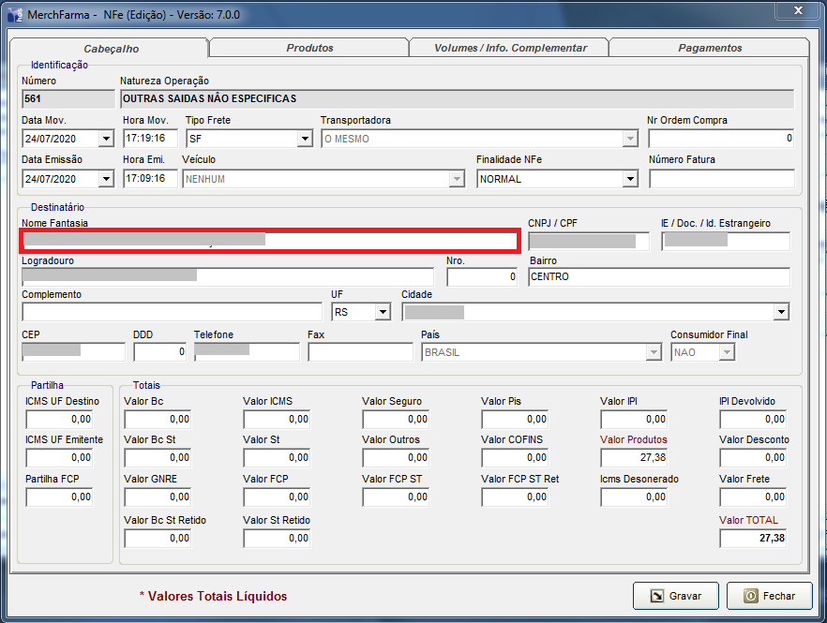Viewport: 827px width, 623px height.
Task: Close the NFe window with X
Action: click(797, 10)
